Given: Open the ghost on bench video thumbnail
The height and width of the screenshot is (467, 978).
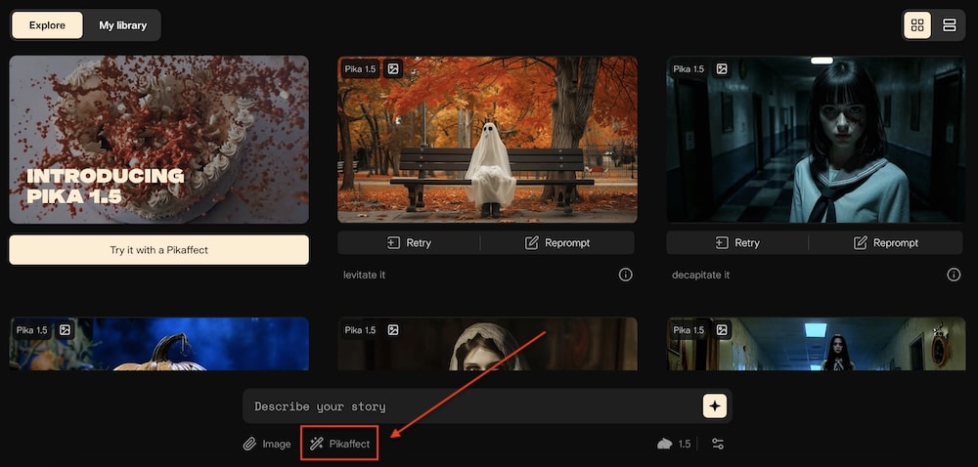Looking at the screenshot, I should (x=487, y=140).
